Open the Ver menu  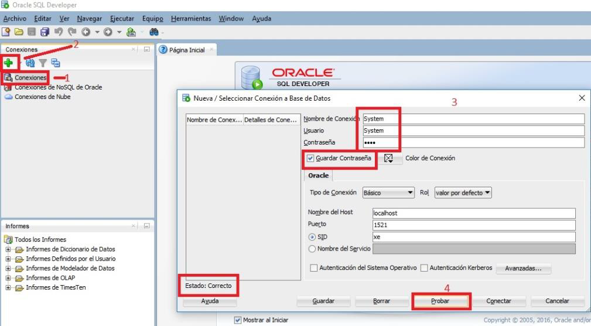[x=64, y=19]
